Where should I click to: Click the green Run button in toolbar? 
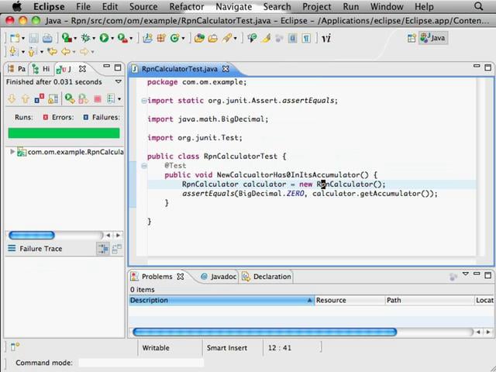pos(104,38)
